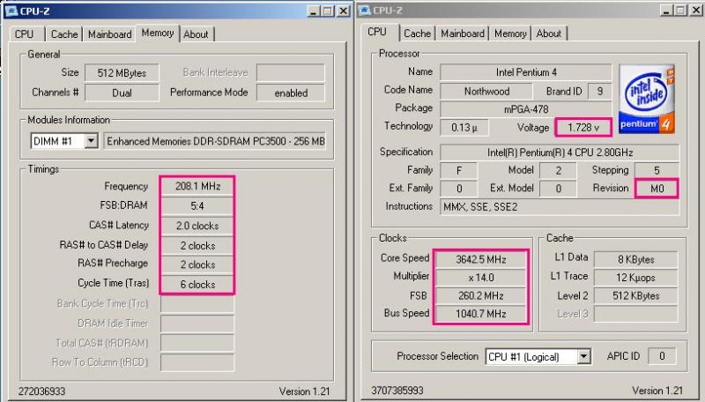Open the Cache tab in the left window
Image resolution: width=705 pixels, height=402 pixels.
tap(64, 34)
